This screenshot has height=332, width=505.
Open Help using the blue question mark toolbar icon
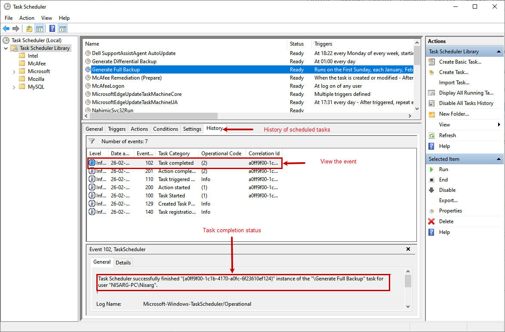[x=52, y=28]
